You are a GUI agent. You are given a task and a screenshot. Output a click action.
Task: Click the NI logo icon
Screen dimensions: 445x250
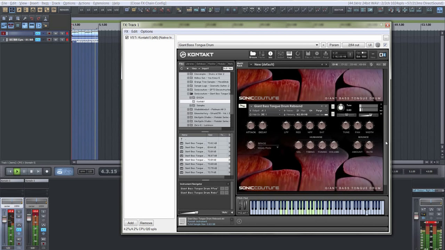(383, 55)
